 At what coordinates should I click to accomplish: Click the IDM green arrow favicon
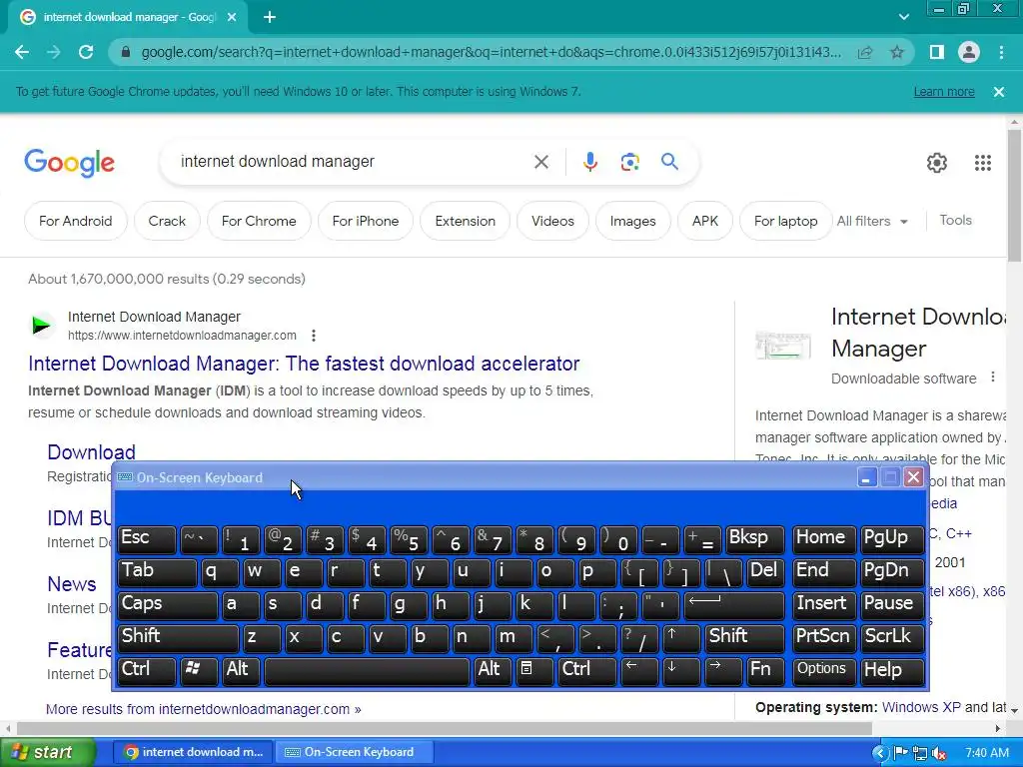[x=41, y=325]
